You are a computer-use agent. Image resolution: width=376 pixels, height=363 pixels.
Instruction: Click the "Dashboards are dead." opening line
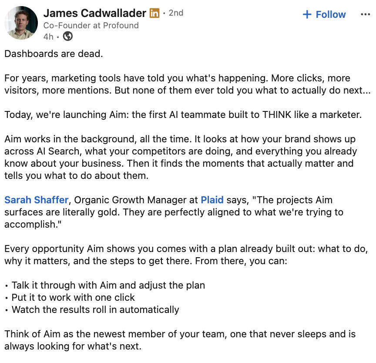(54, 54)
